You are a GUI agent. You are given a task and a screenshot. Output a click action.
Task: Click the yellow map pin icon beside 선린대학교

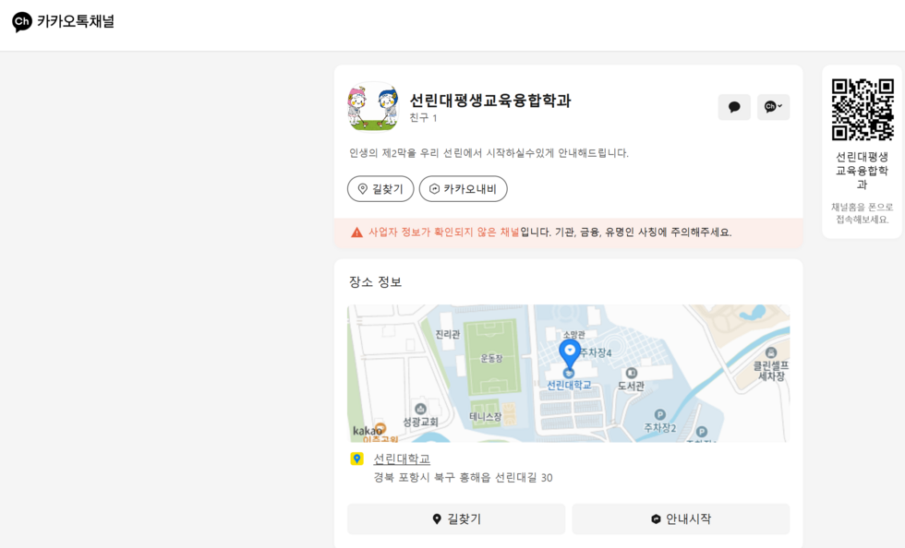pyautogui.click(x=356, y=459)
